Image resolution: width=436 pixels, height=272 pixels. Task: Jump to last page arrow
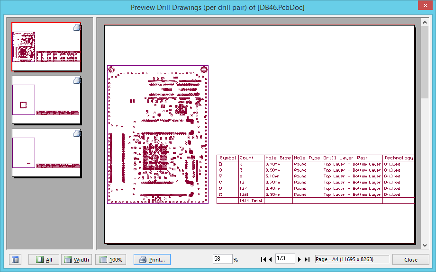coord(307,259)
